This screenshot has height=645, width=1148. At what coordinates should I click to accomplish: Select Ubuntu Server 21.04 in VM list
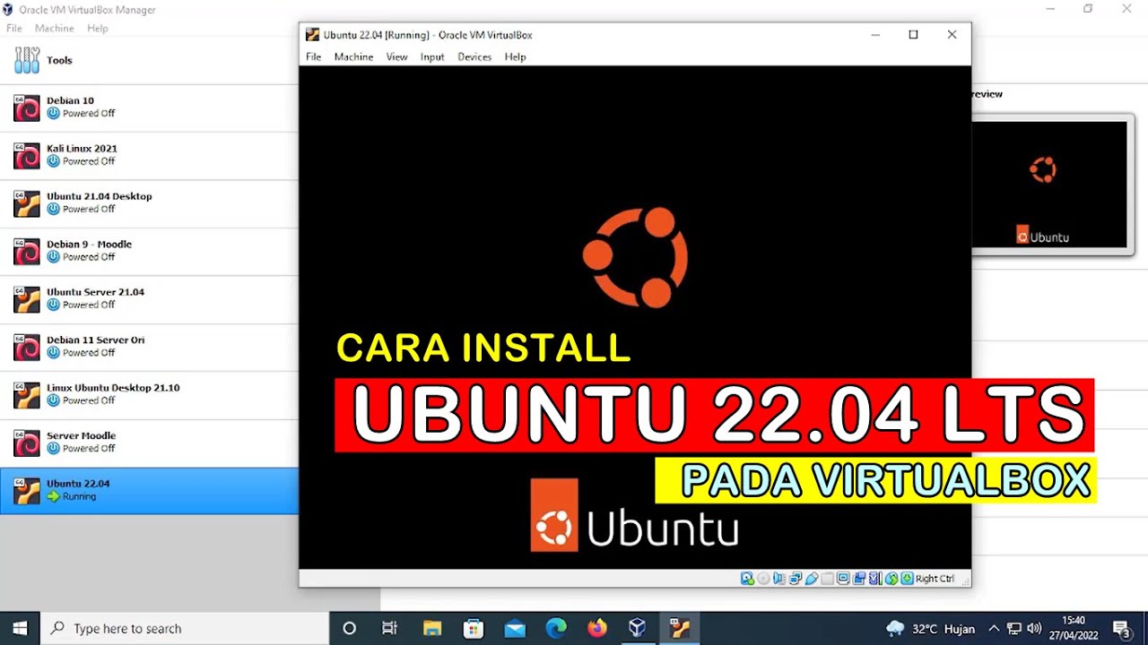coord(149,299)
